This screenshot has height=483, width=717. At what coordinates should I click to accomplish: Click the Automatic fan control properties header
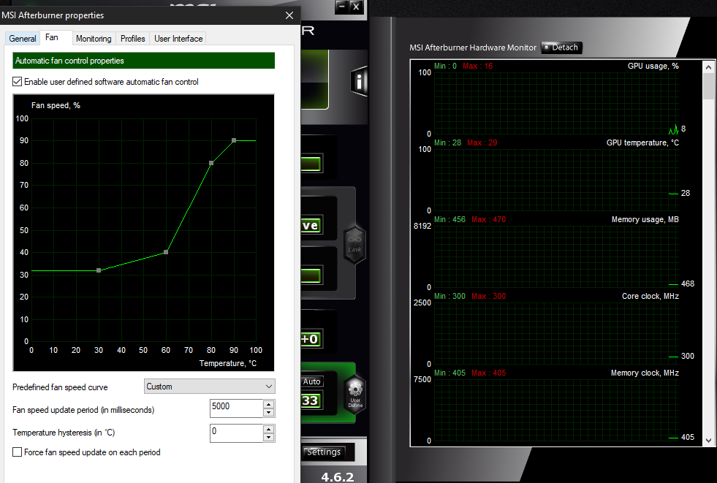(143, 61)
